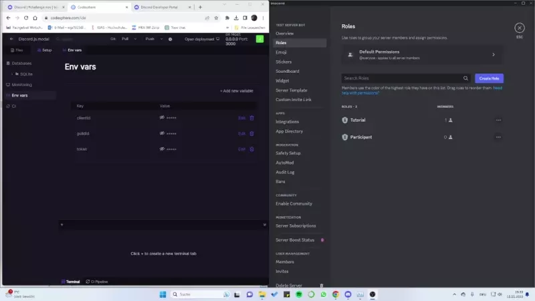Viewport: 535px width, 301px height.
Task: Close Discord settings with ESC button
Action: point(520,28)
